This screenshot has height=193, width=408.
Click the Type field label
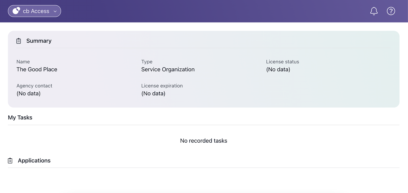[147, 62]
